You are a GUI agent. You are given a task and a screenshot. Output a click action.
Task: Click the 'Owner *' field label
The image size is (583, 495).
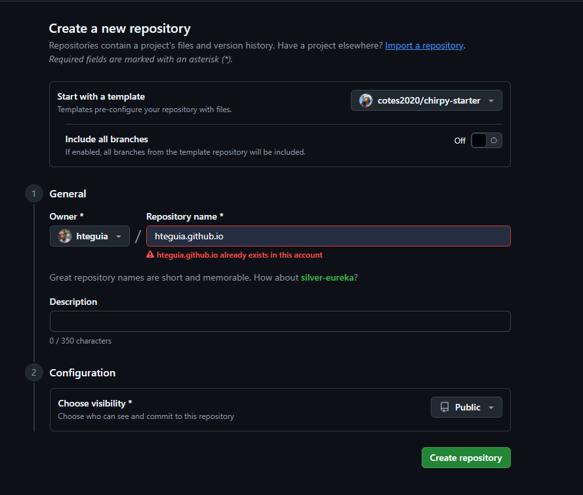tap(66, 216)
